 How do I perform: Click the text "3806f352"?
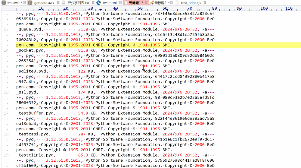coord(26,103)
